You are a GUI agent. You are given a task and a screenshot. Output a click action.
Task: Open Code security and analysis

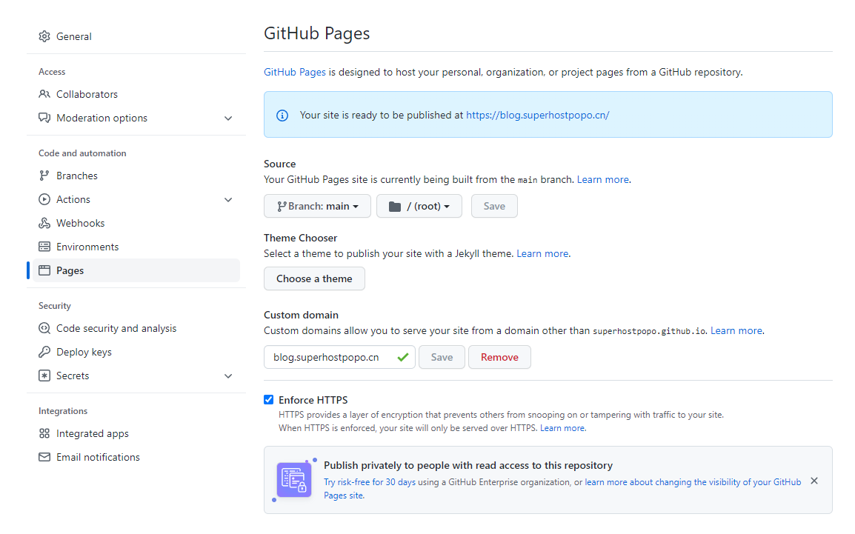pyautogui.click(x=136, y=328)
